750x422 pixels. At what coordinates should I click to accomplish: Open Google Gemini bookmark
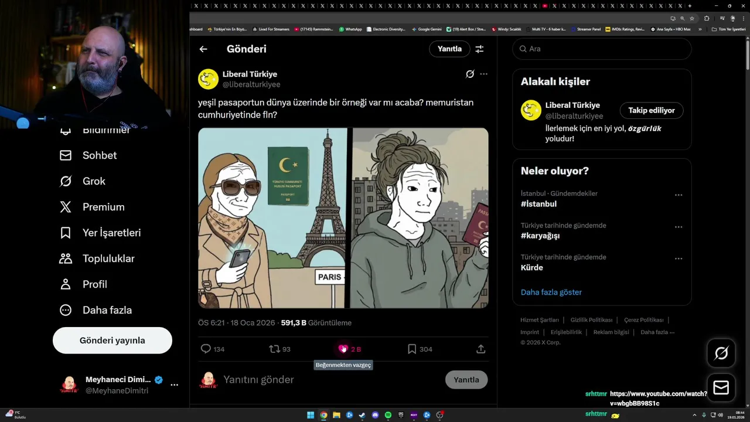[x=427, y=29]
